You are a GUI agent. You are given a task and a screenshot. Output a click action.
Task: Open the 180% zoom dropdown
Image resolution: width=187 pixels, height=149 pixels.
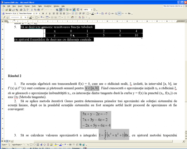click(91, 10)
